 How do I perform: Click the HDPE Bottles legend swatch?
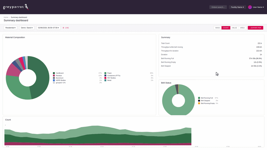(54, 80)
